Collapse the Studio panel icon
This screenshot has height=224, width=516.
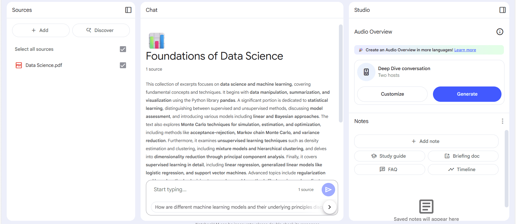(x=502, y=10)
